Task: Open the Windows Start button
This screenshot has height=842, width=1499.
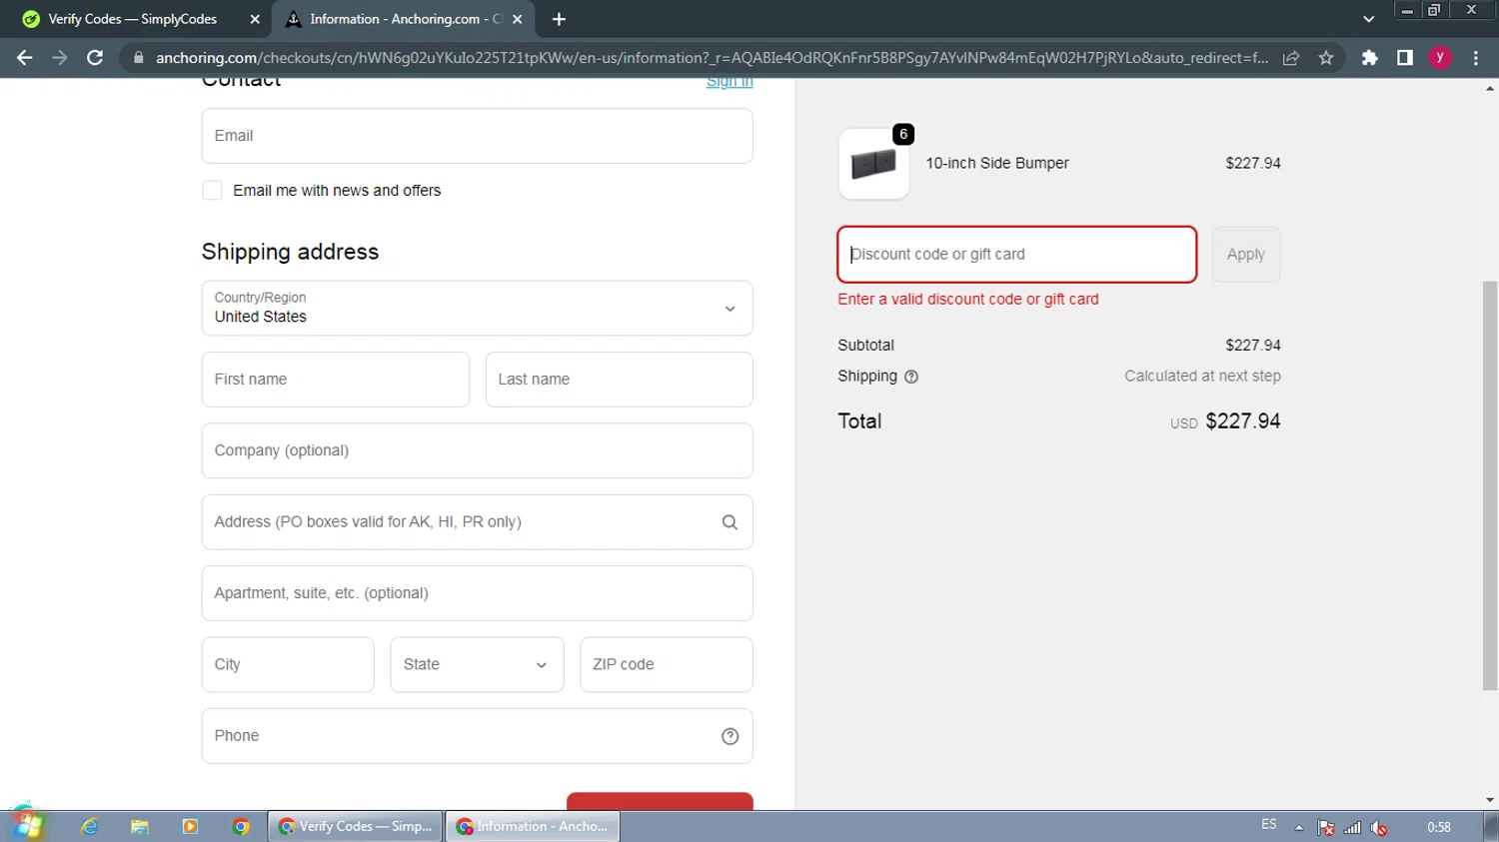Action: tap(27, 825)
